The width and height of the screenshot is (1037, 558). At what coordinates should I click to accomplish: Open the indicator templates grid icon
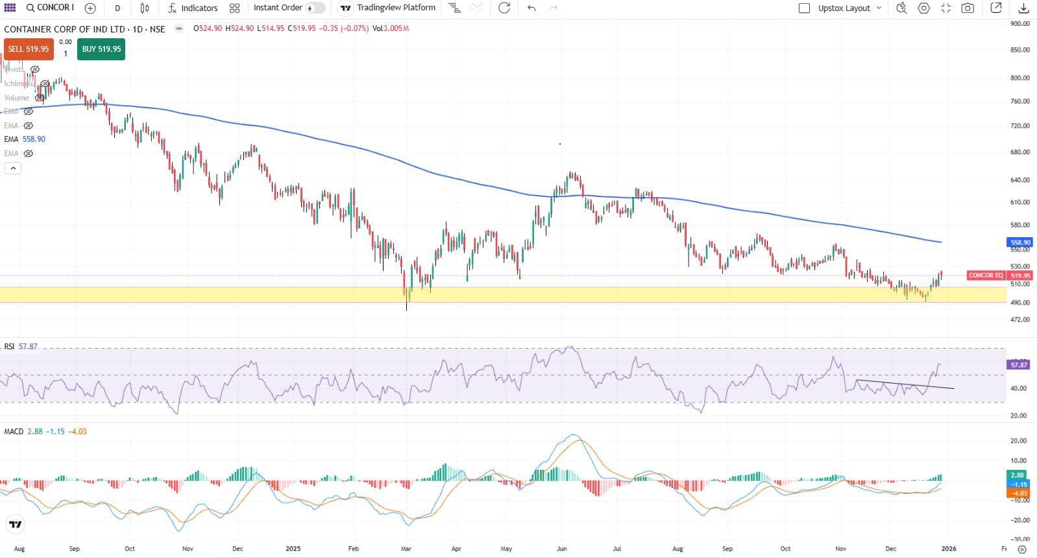[234, 8]
